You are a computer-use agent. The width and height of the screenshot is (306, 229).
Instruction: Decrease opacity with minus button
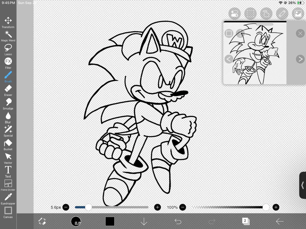point(183,207)
